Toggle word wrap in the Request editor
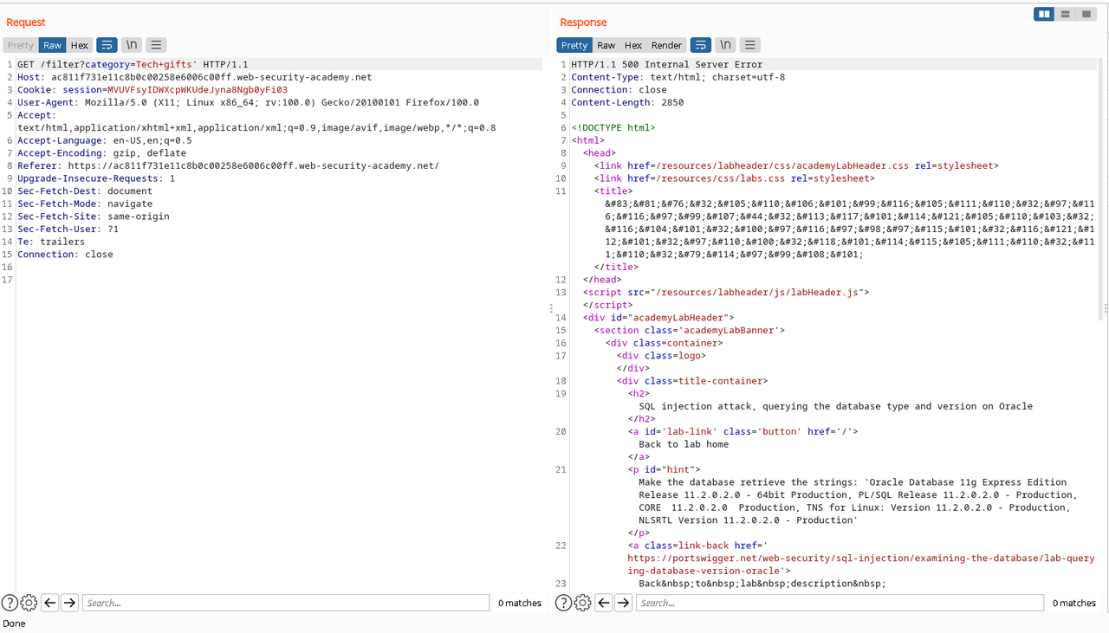Screen dimensions: 1109x633 pyautogui.click(x=107, y=44)
